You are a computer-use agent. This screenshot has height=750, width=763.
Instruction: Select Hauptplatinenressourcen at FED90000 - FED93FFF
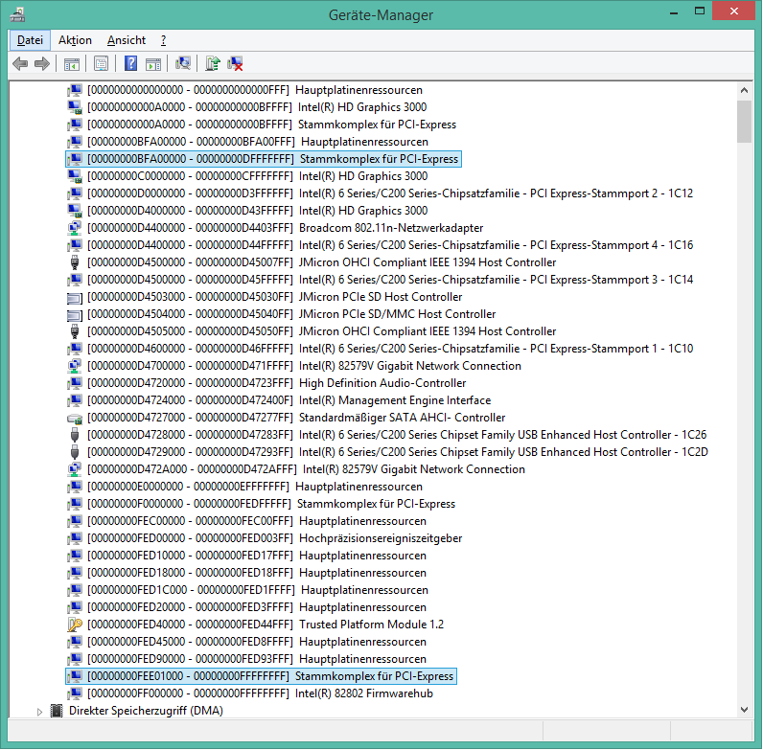tap(257, 659)
